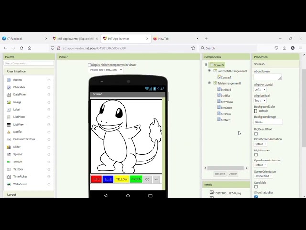This screenshot has width=306, height=230.
Task: Collapse the HorizontalArrangement1 node
Action: (x=209, y=70)
